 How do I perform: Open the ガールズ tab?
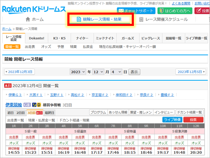point(128,38)
